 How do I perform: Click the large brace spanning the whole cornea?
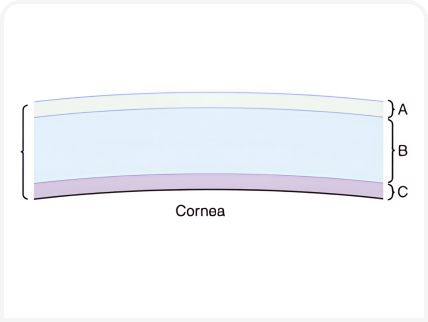(24, 151)
